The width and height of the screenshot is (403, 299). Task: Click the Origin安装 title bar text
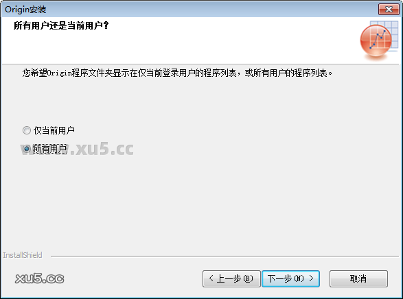click(x=25, y=10)
